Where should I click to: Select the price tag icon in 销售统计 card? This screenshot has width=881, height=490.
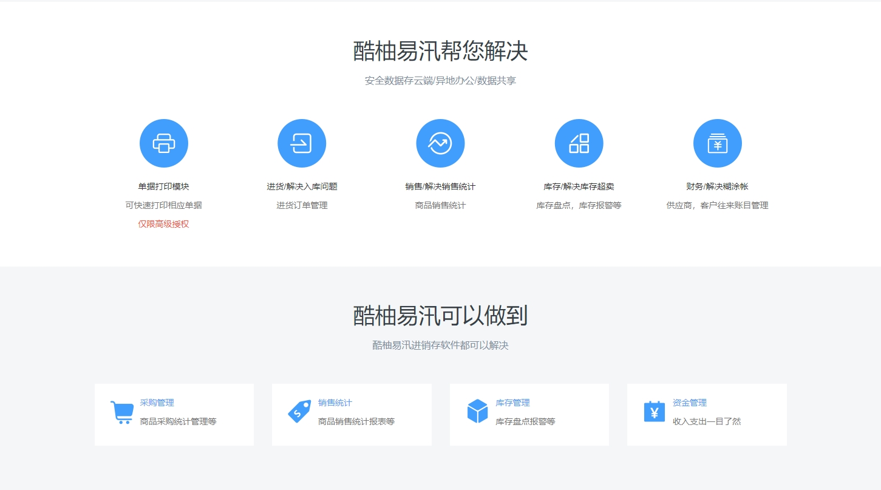(299, 412)
